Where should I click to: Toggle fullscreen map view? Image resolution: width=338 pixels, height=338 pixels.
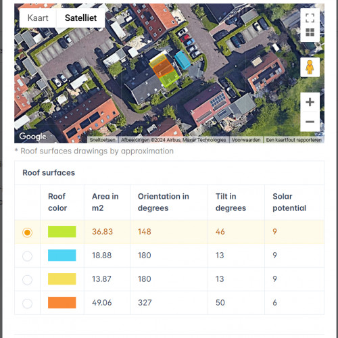310,18
